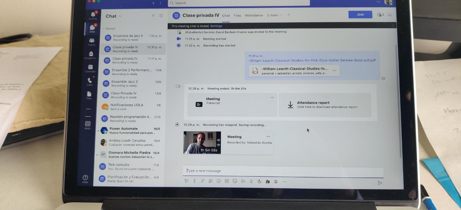Attach a file with paperclip icon
The height and width of the screenshot is (210, 461).
[x=202, y=181]
